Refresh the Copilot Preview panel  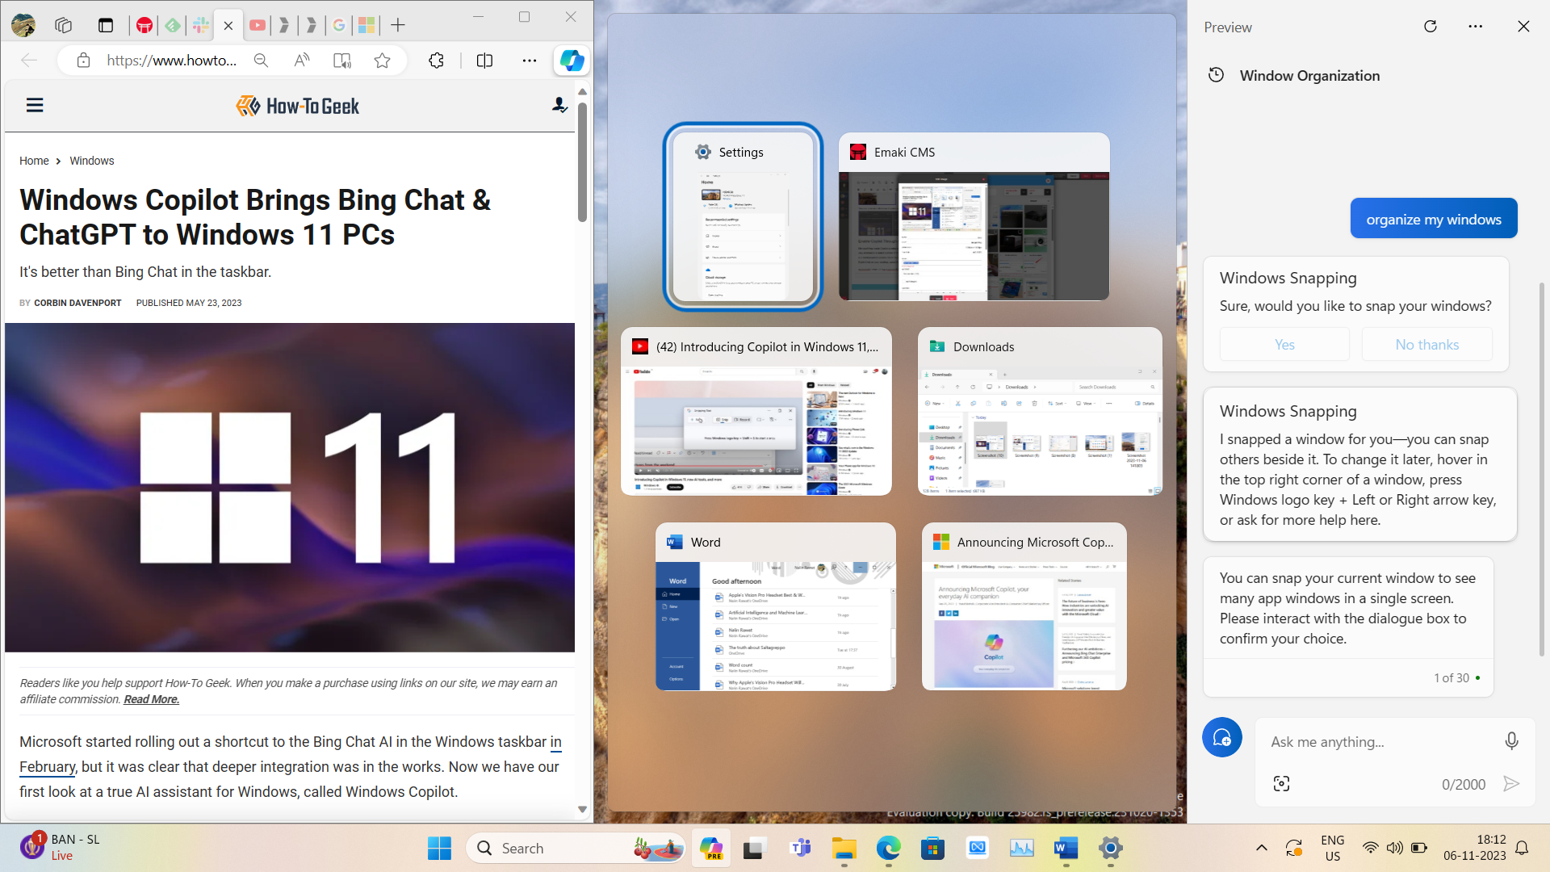1431,27
